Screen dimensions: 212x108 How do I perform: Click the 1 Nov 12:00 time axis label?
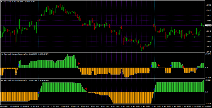[65, 106]
